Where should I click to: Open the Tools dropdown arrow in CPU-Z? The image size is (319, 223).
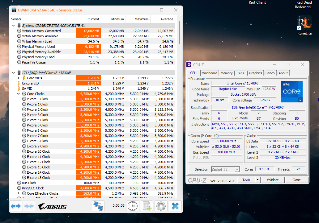click(257, 180)
